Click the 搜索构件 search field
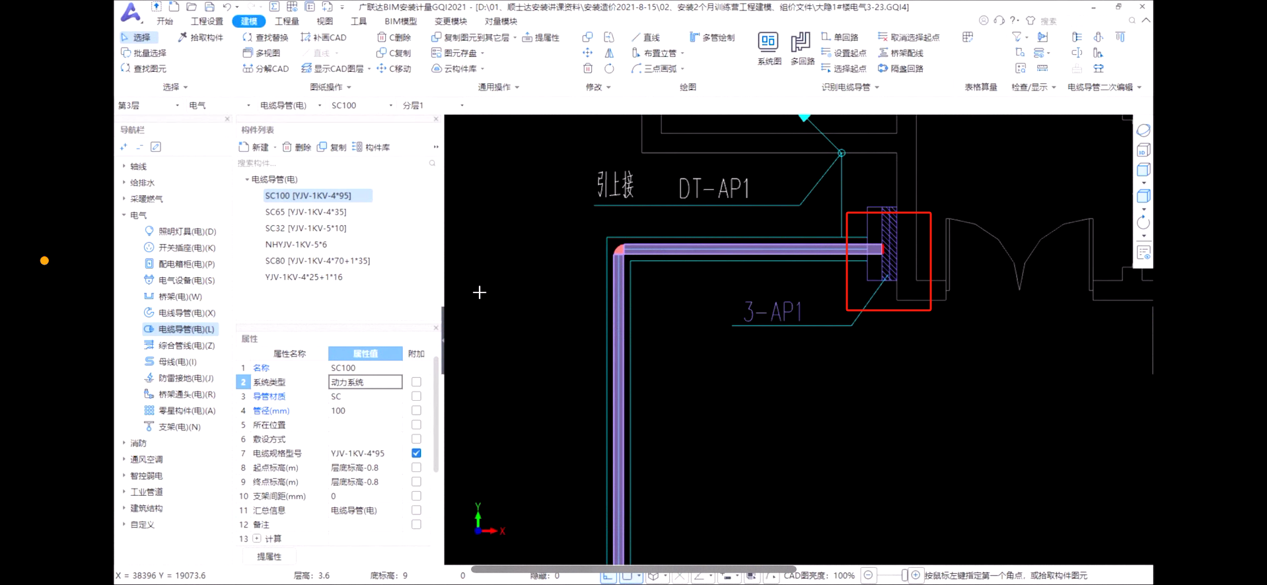Image resolution: width=1267 pixels, height=585 pixels. [336, 163]
